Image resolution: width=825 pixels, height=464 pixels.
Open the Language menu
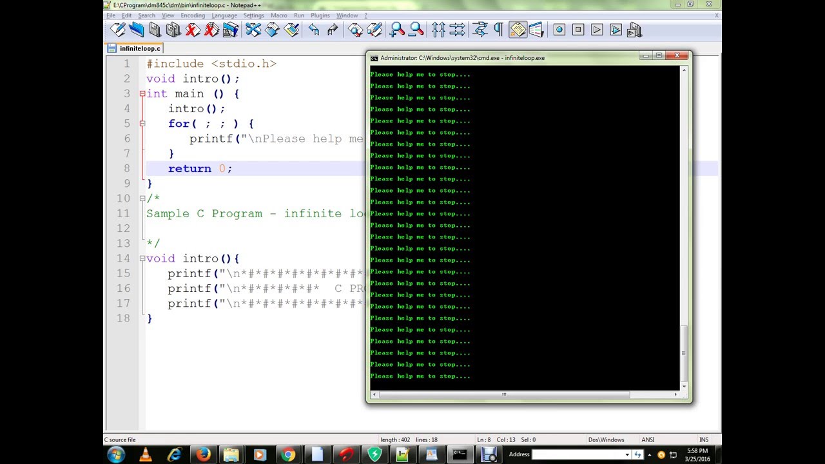pos(224,15)
